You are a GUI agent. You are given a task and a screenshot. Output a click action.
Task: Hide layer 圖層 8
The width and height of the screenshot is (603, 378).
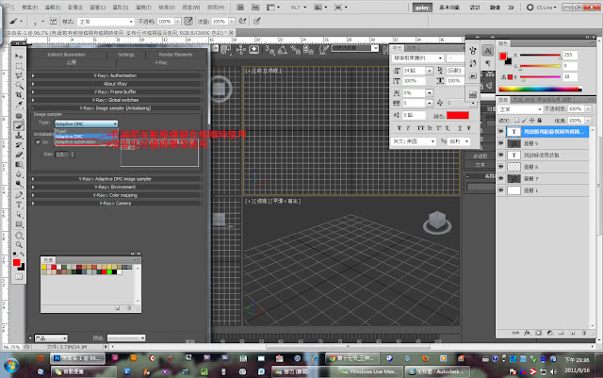tap(500, 167)
